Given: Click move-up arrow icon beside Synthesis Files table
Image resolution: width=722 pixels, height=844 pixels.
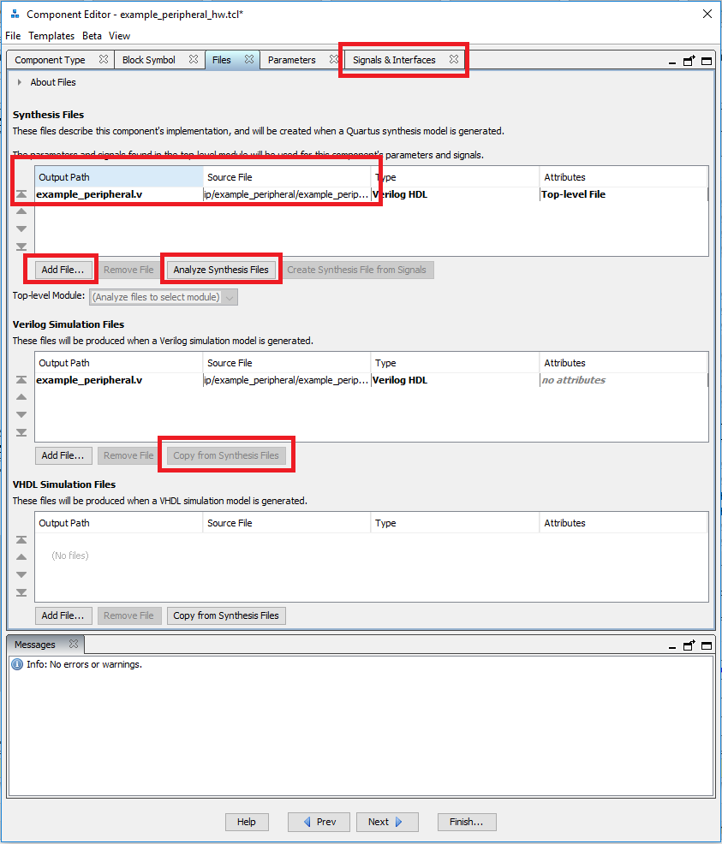Looking at the screenshot, I should [x=21, y=211].
